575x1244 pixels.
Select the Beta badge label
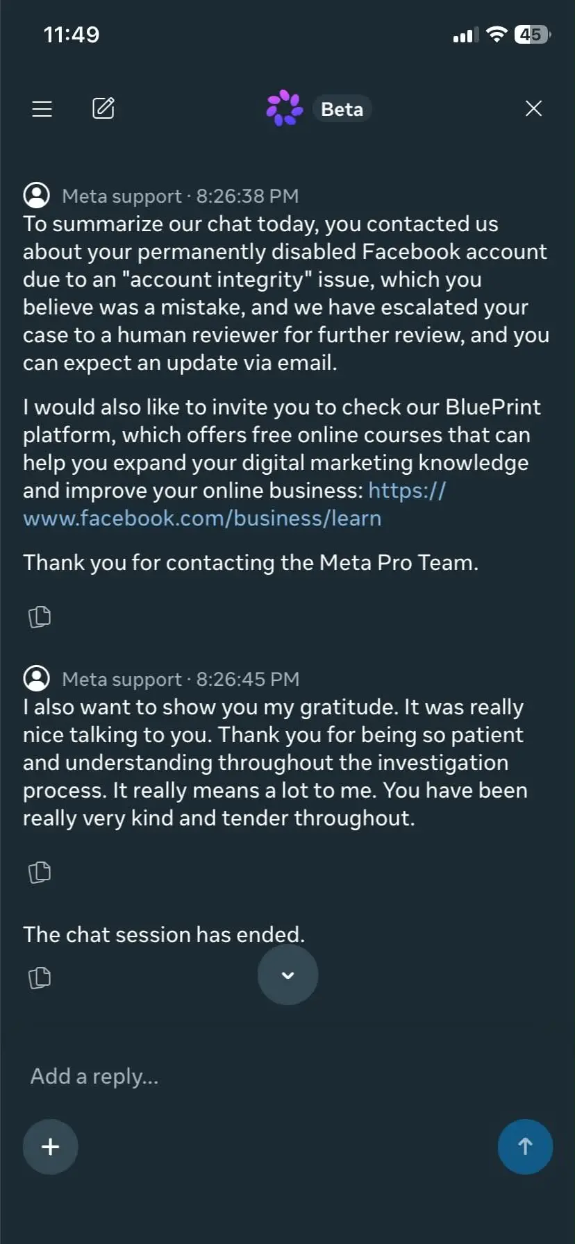342,109
